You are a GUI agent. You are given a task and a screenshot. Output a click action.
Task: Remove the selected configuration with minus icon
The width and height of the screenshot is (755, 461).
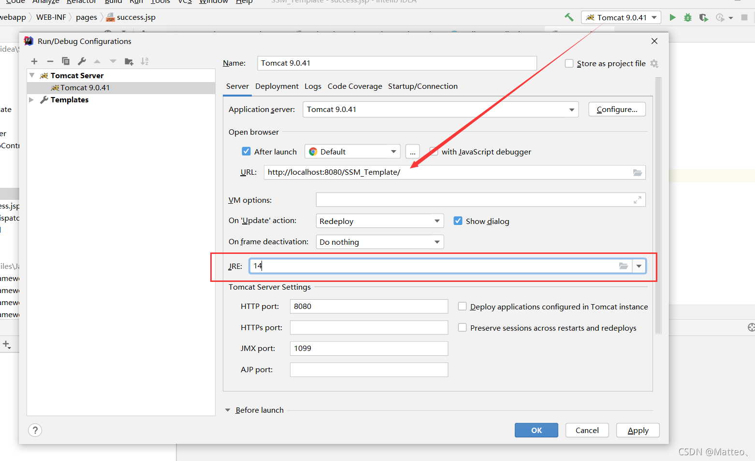point(50,61)
